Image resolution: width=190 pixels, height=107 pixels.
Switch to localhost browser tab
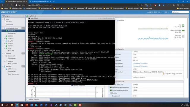pos(40,1)
